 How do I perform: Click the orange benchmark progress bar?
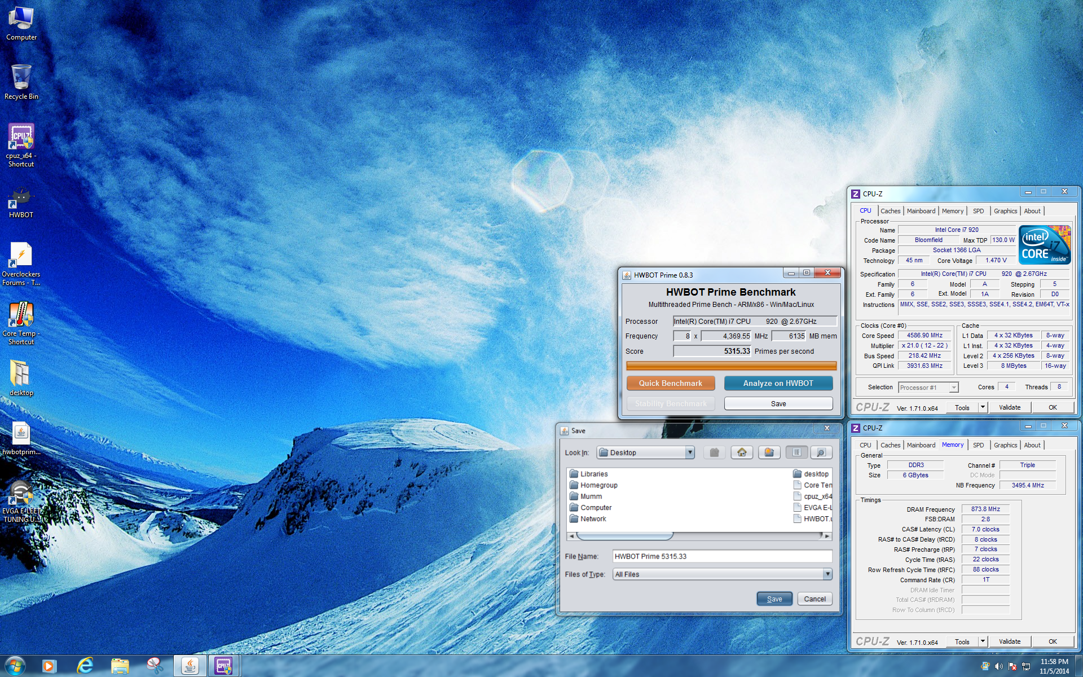tap(731, 366)
